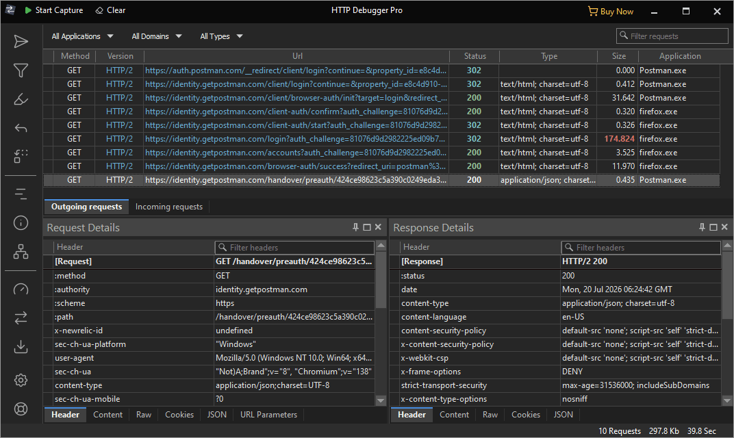Click the Clear button

click(110, 10)
